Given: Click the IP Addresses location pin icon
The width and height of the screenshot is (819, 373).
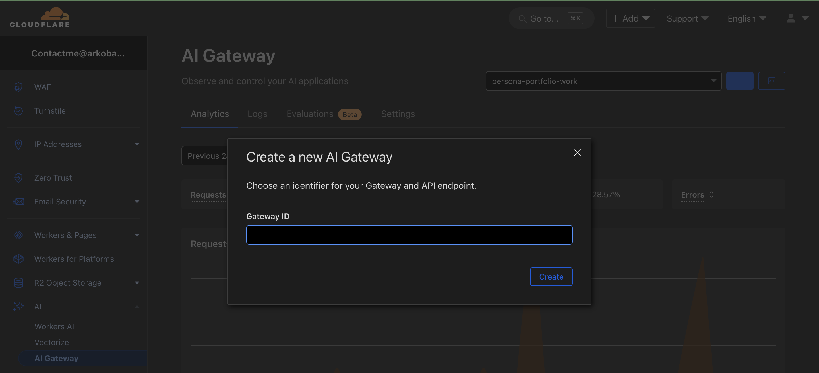Looking at the screenshot, I should (18, 144).
